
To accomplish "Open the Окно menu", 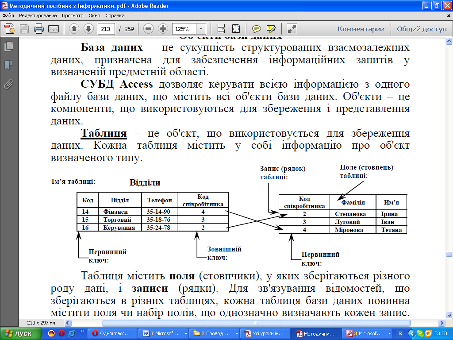I will point(94,15).
